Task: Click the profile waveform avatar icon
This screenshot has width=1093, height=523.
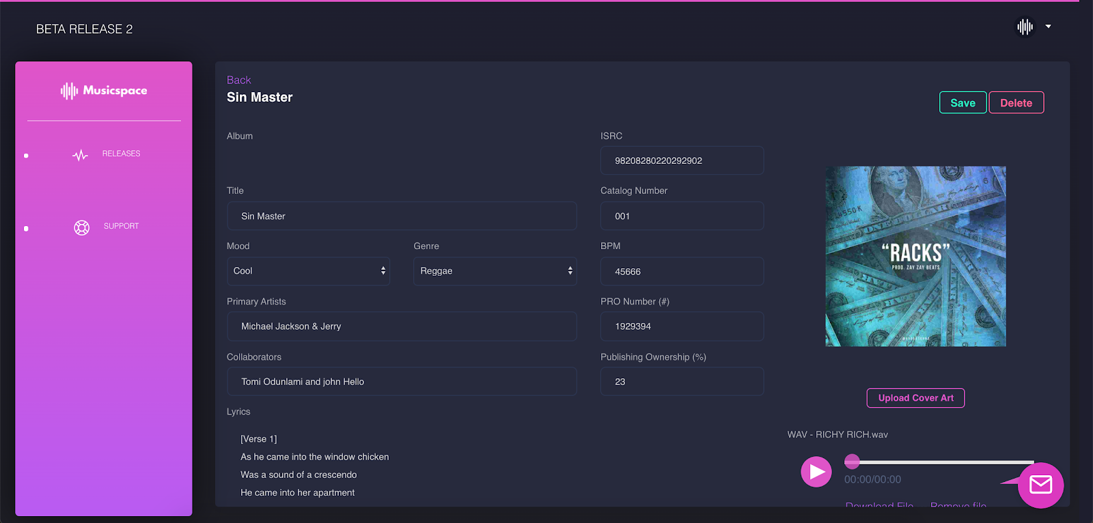Action: [x=1025, y=27]
